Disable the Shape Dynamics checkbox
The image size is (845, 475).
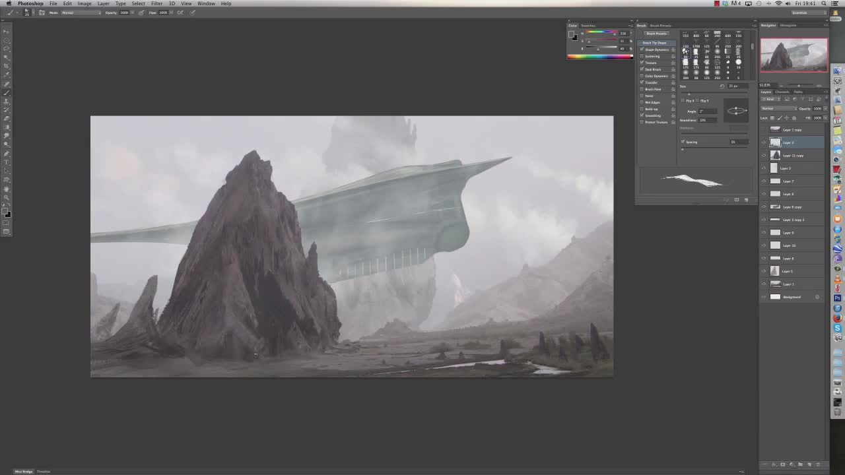(642, 49)
